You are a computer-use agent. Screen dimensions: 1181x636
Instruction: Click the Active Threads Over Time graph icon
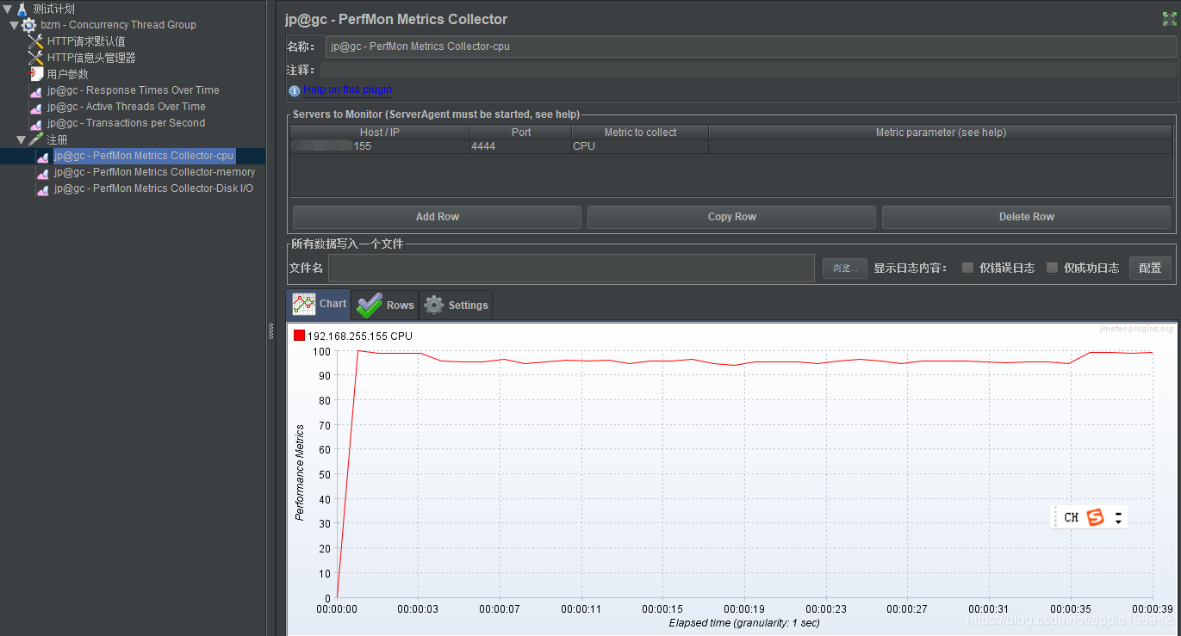pos(35,107)
